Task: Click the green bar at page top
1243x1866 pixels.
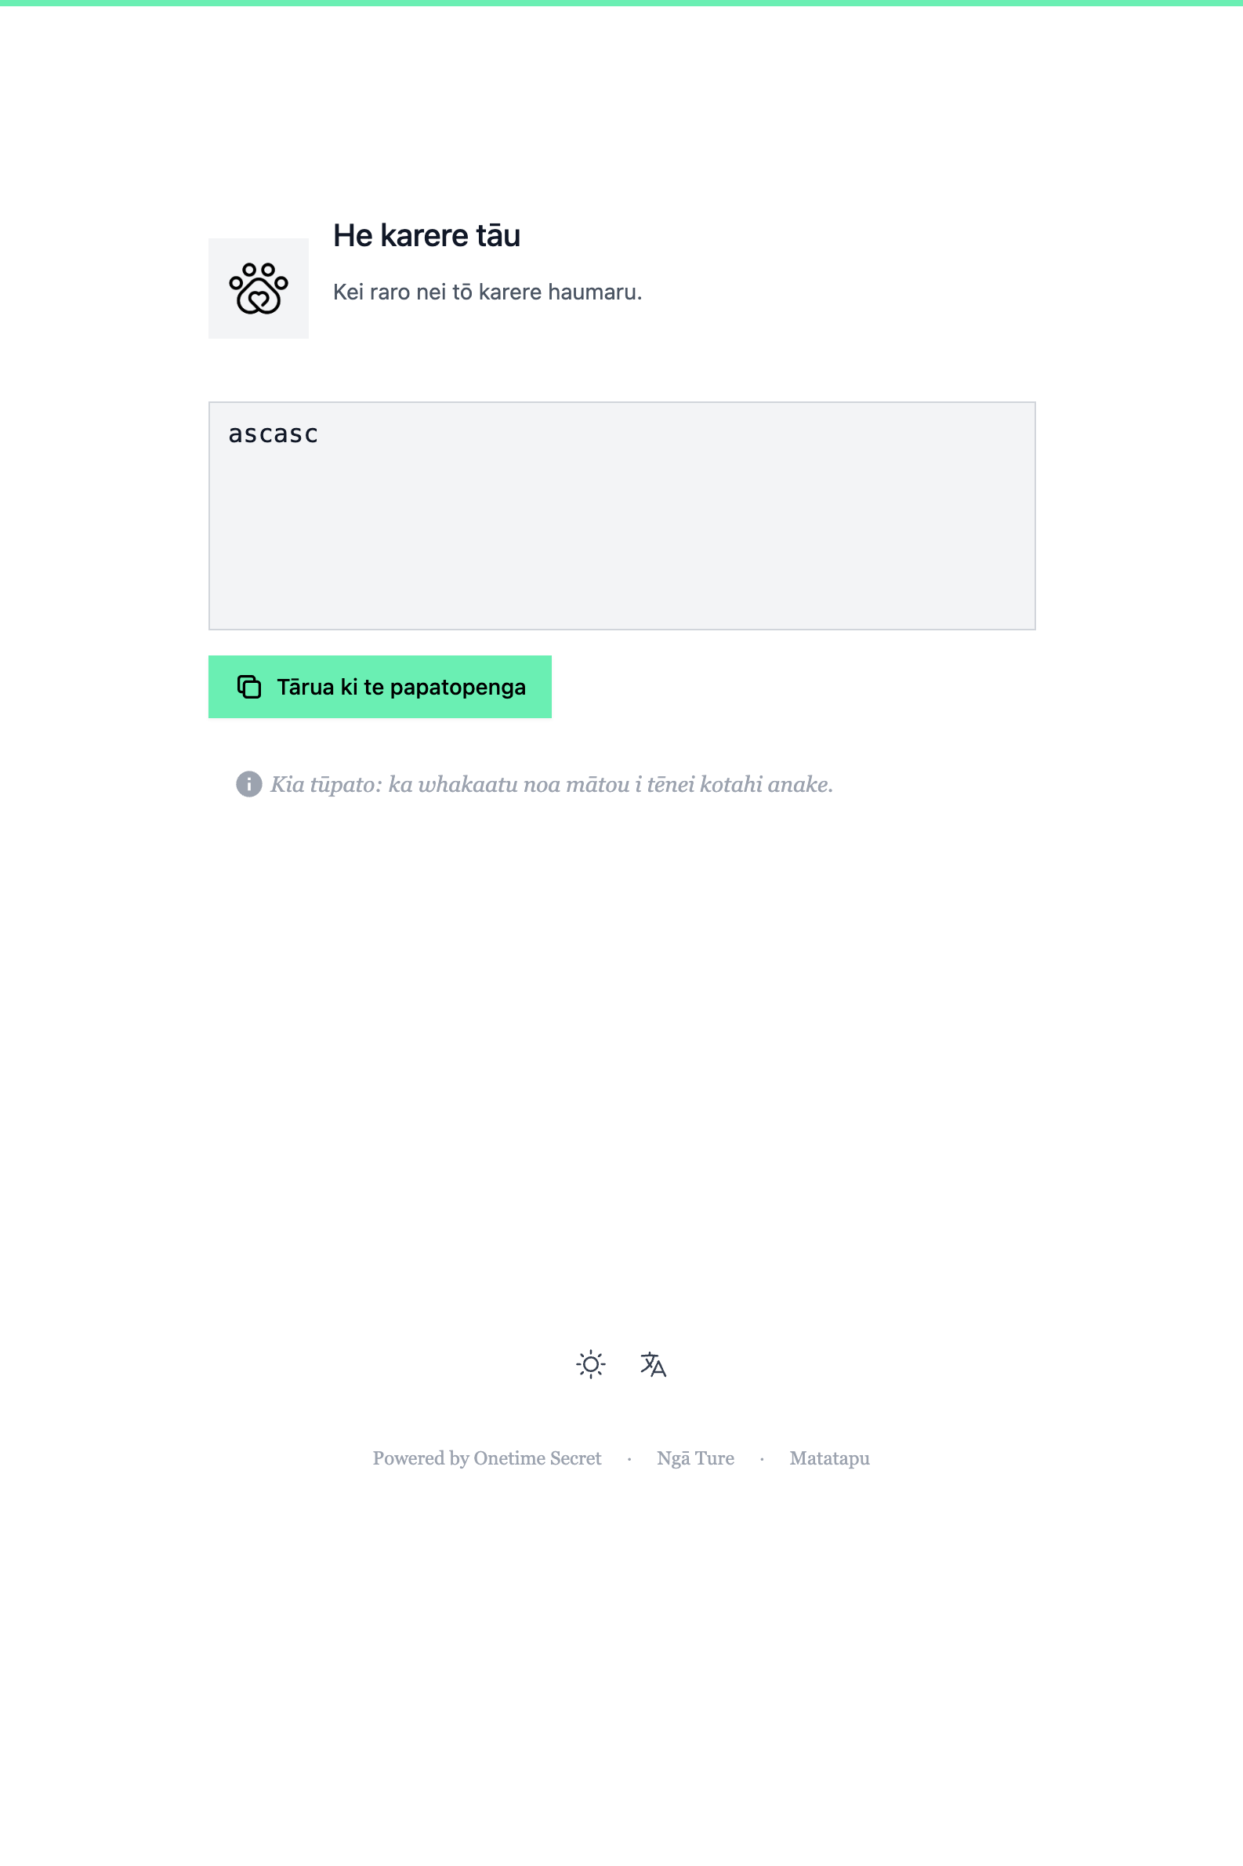Action: pyautogui.click(x=621, y=3)
